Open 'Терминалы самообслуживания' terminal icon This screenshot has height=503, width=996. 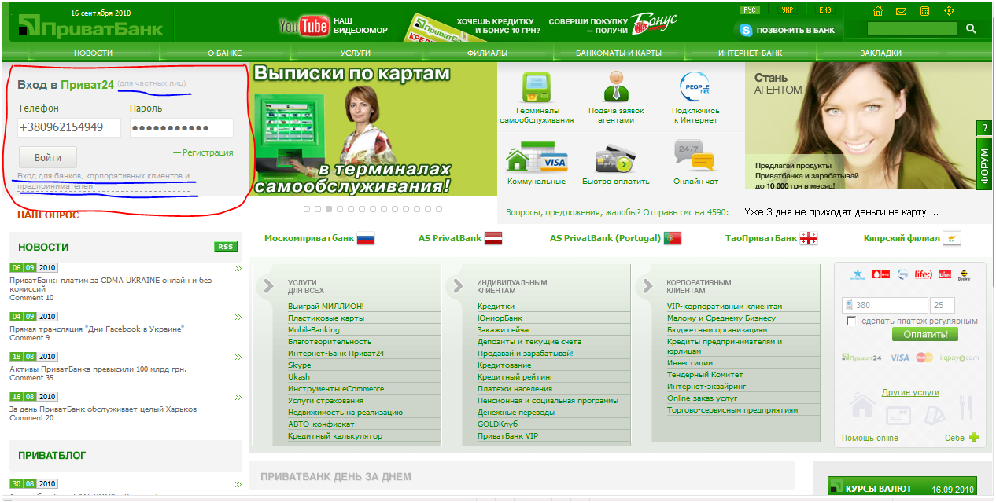click(x=537, y=86)
